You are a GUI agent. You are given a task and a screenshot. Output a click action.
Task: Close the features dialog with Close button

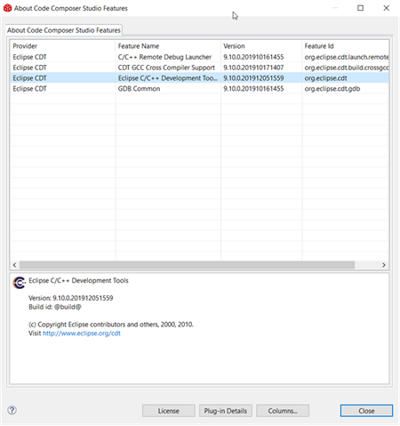point(366,411)
